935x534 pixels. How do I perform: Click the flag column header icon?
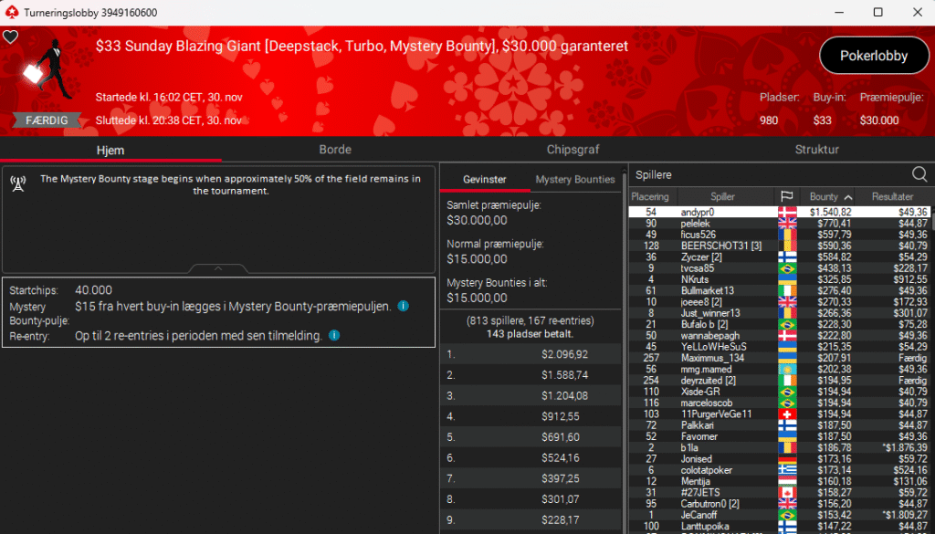786,196
